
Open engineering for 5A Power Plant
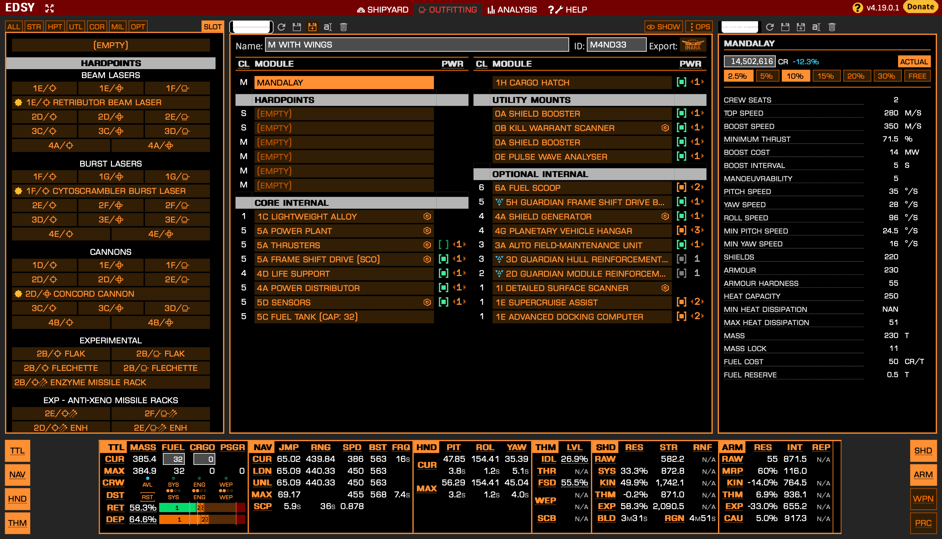tap(427, 231)
